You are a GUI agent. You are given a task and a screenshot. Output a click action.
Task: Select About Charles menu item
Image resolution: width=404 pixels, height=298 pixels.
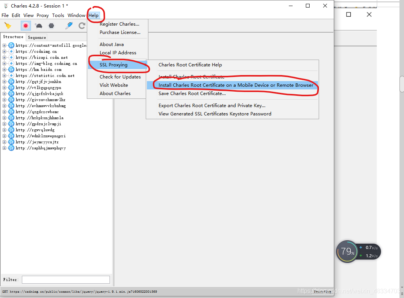[x=115, y=93]
